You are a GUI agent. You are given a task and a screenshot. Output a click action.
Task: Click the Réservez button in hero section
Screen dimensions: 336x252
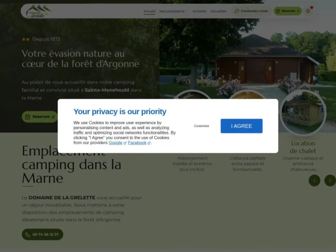click(x=40, y=117)
